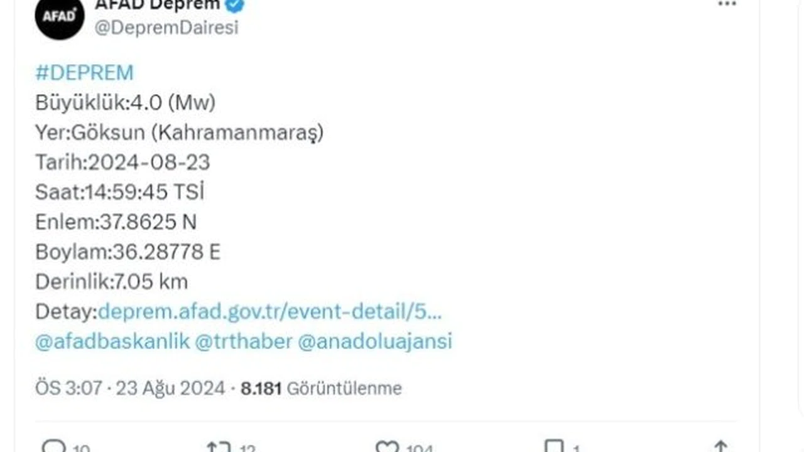Click the Derinlik 7.05 km line

[x=111, y=282]
